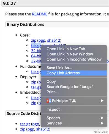Select Open Link in New Tab
The width and height of the screenshot is (109, 134).
(x=74, y=49)
